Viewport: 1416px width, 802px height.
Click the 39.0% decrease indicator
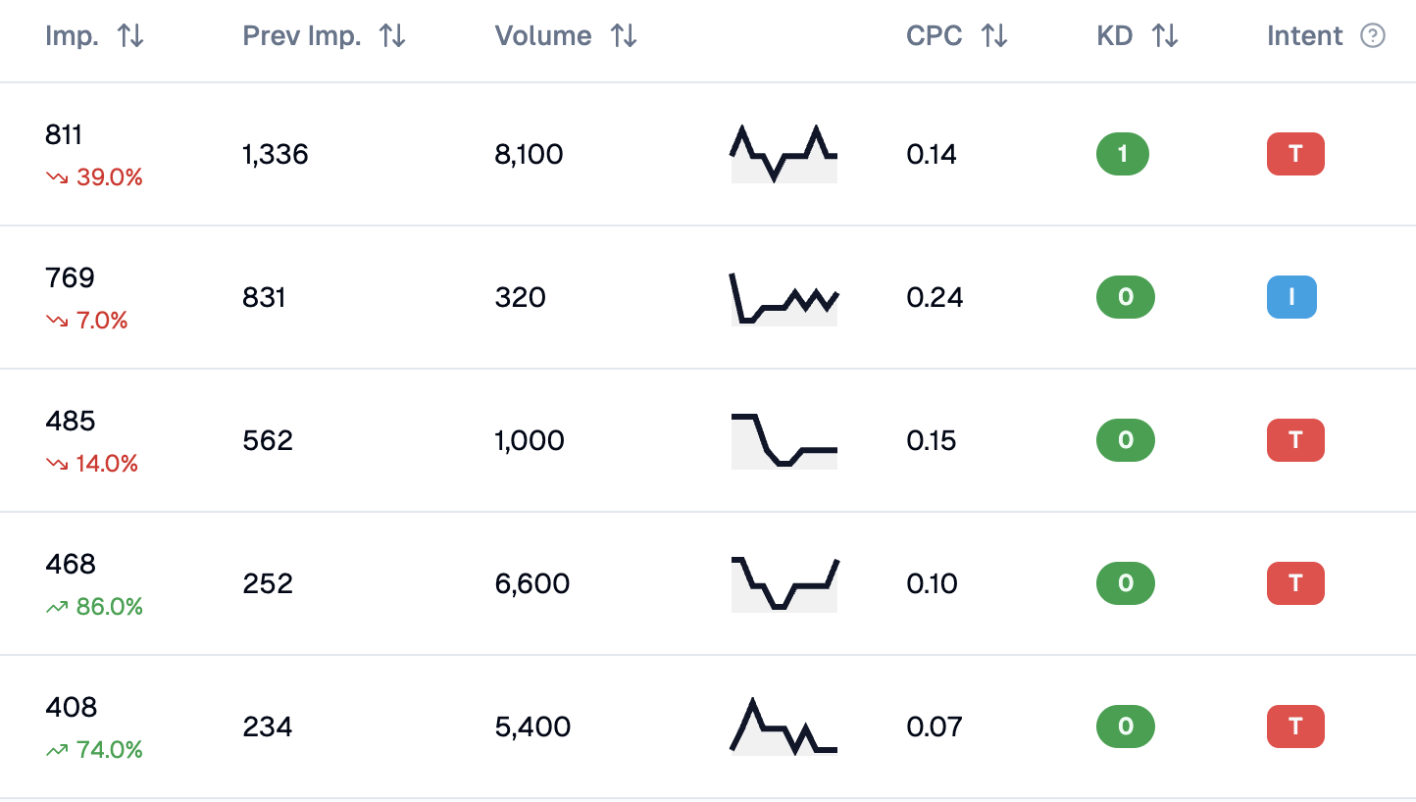(x=95, y=177)
